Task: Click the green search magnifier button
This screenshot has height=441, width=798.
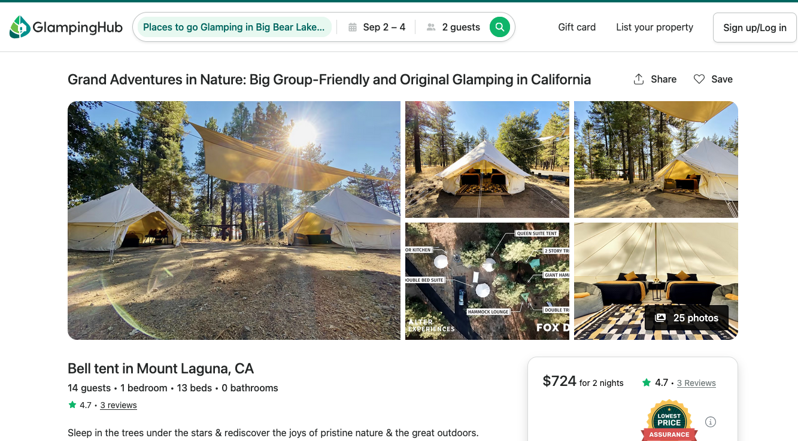Action: click(499, 27)
